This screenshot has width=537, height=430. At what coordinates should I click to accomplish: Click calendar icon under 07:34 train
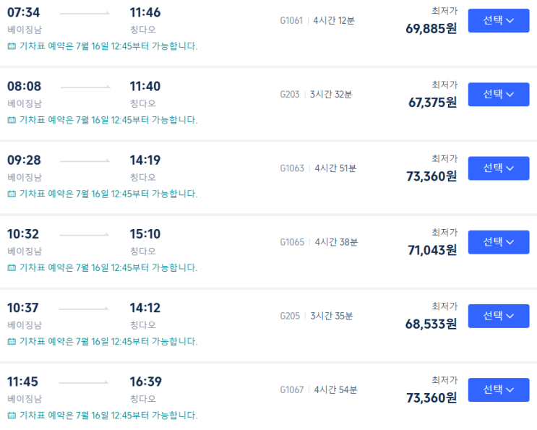tap(12, 46)
